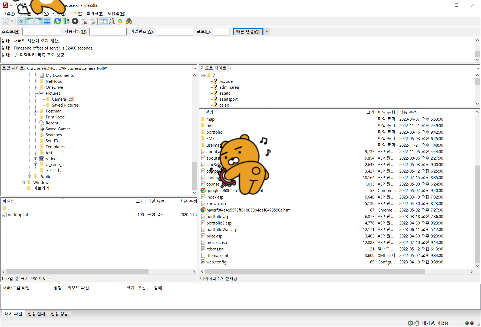Viewport: 481px width, 327px height.
Task: Collapse the Pictures folder in the local tree
Action: coord(35,93)
